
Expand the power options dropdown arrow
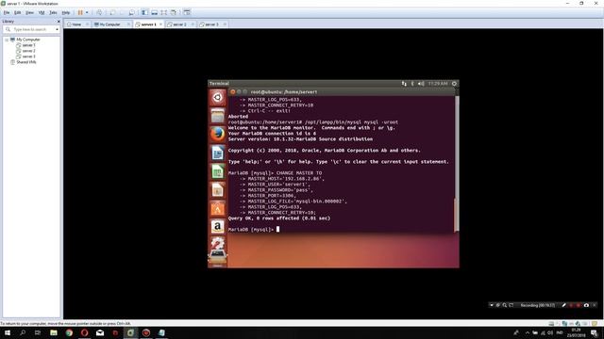click(87, 12)
